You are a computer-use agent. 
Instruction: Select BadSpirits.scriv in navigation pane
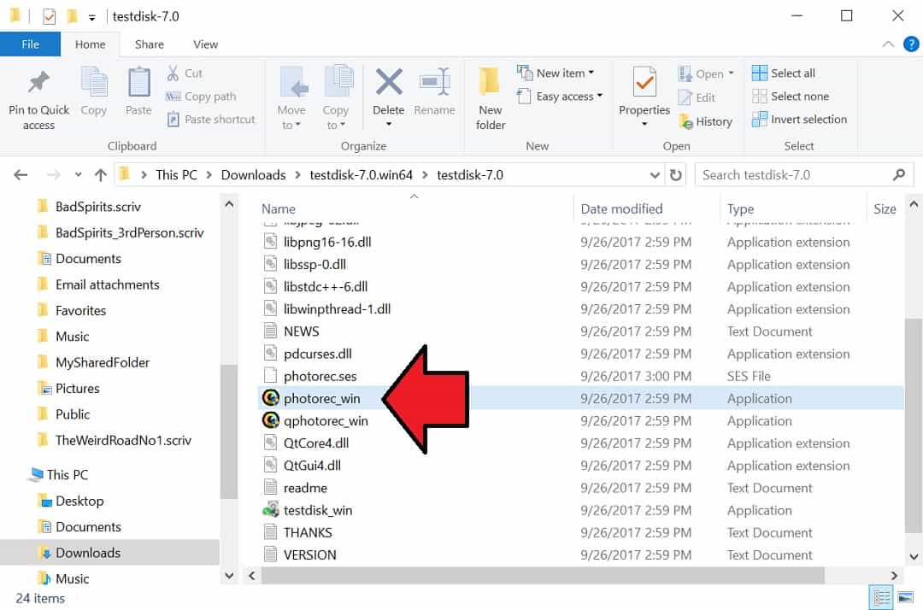click(x=97, y=207)
